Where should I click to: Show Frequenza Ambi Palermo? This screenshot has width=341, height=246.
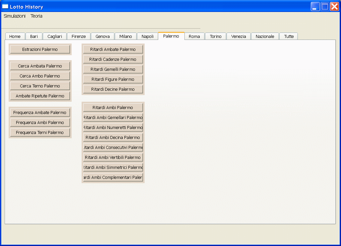(x=40, y=123)
